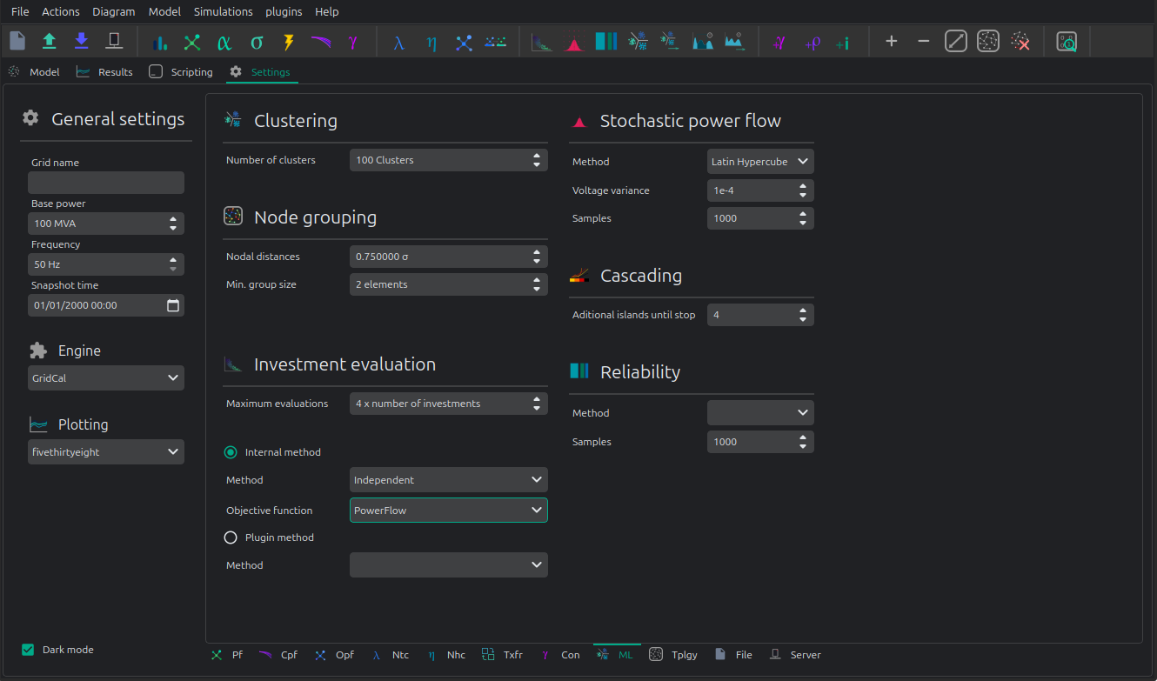Click the Grid name text field
This screenshot has width=1157, height=681.
tap(105, 183)
